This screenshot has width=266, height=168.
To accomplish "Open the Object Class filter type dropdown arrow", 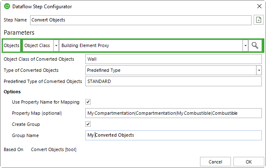I will click(56, 45).
